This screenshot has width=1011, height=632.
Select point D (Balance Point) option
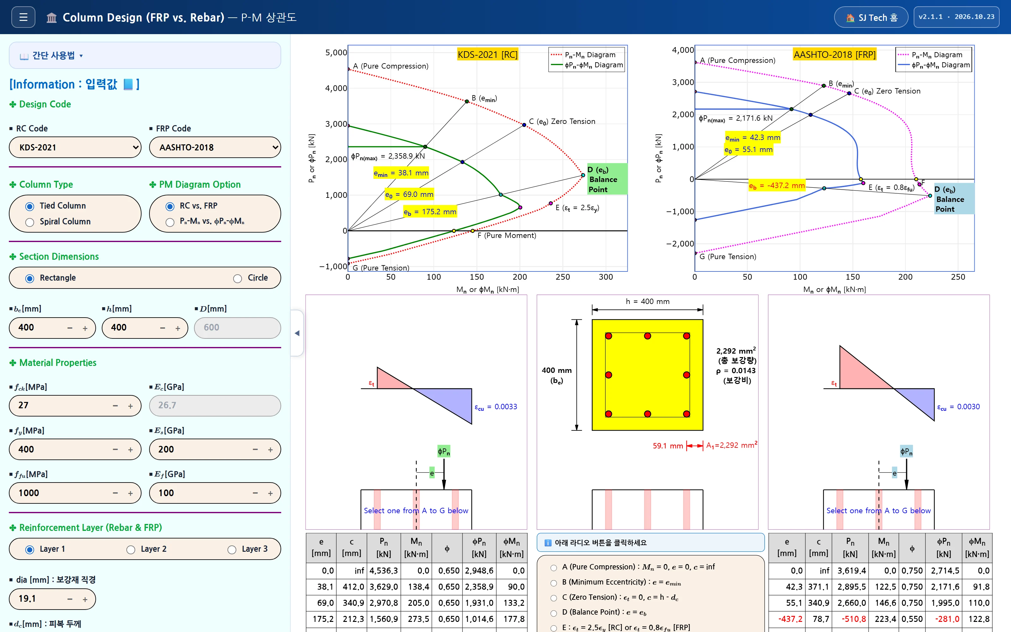coord(554,613)
